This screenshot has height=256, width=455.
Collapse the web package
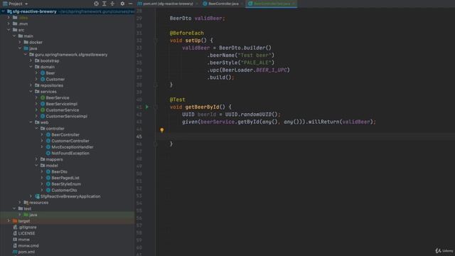tap(31, 122)
